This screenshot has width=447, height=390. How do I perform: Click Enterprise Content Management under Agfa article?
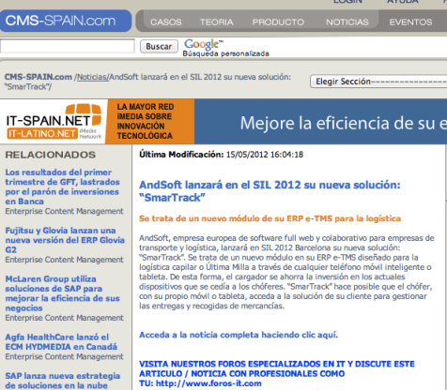coord(64,356)
